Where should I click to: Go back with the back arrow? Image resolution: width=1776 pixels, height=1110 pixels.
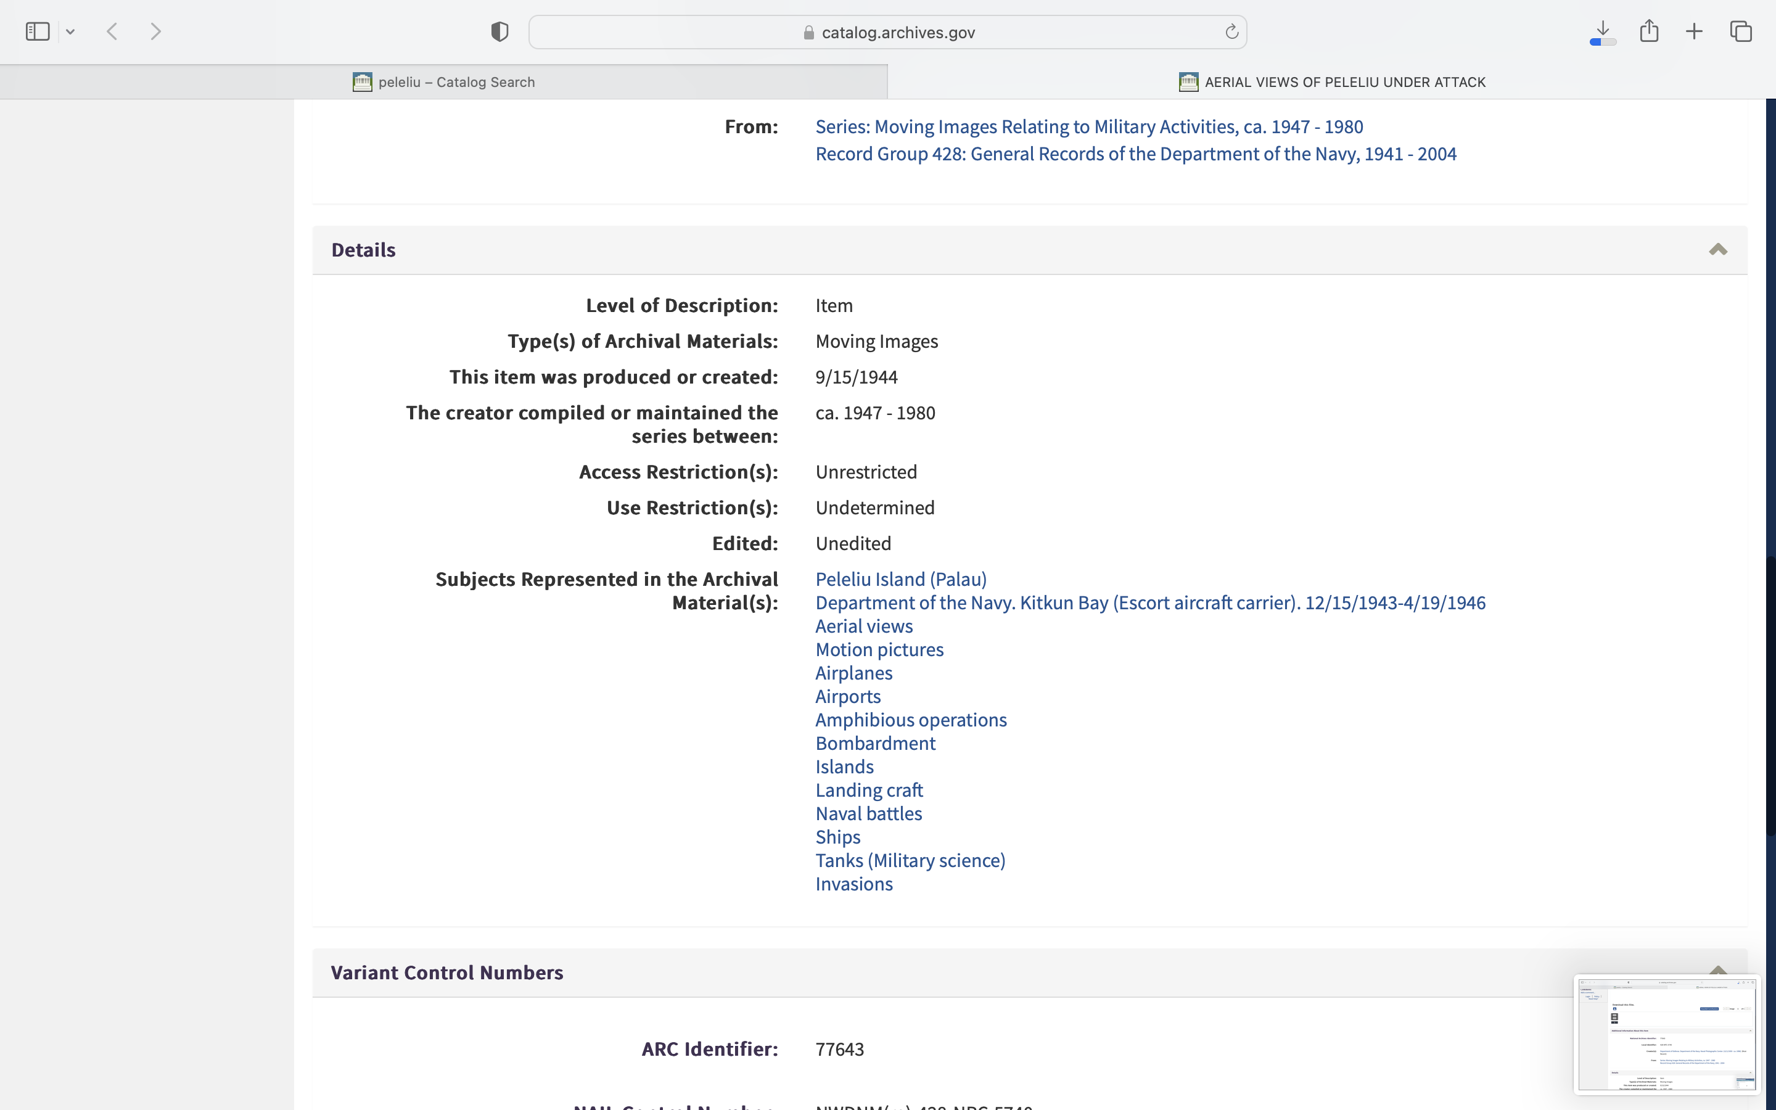pyautogui.click(x=112, y=31)
